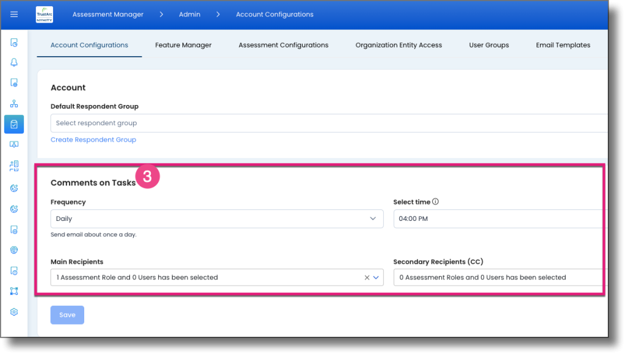This screenshot has height=354, width=625.
Task: Click the Select time info icon
Action: (435, 201)
